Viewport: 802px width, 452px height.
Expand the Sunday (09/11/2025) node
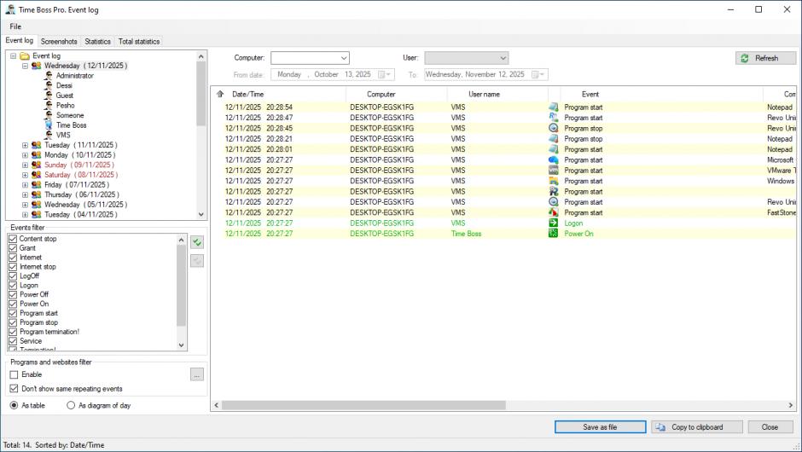point(25,165)
